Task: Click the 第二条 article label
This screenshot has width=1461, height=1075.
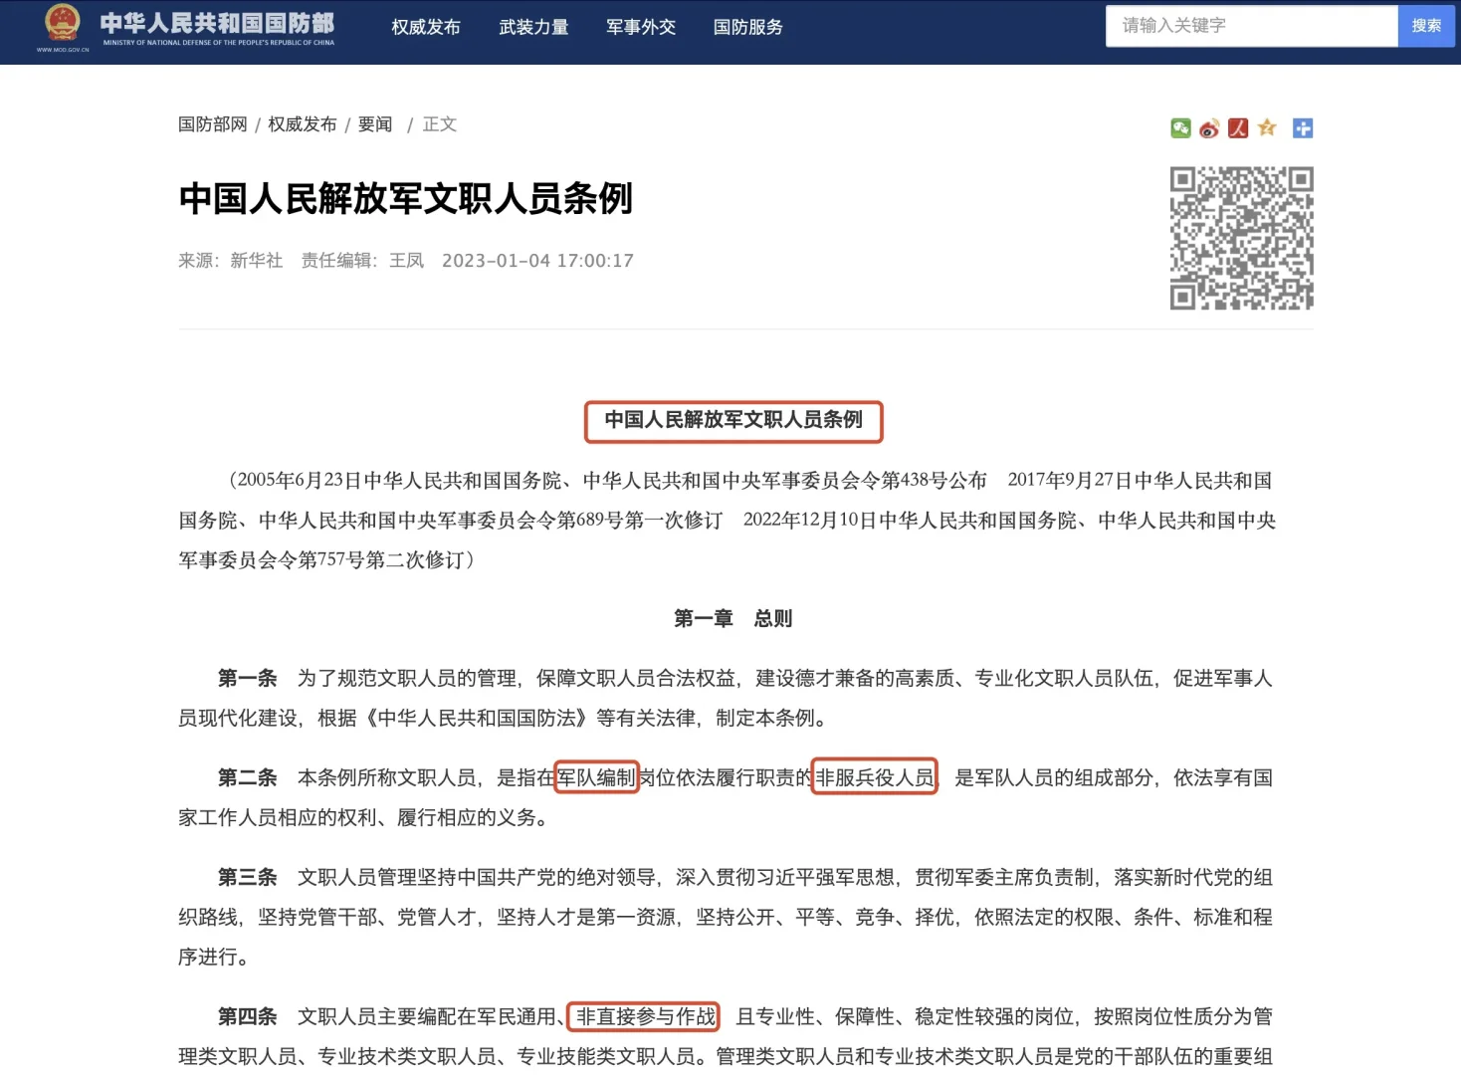Action: (x=248, y=778)
